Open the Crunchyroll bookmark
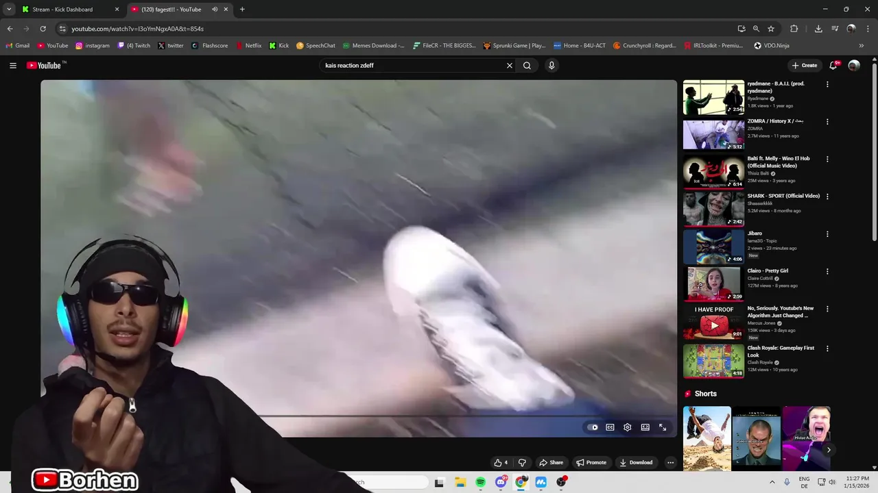Screen dimensions: 878x493 pos(644,46)
